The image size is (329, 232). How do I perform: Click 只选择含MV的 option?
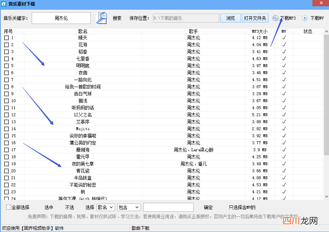[x=242, y=207]
